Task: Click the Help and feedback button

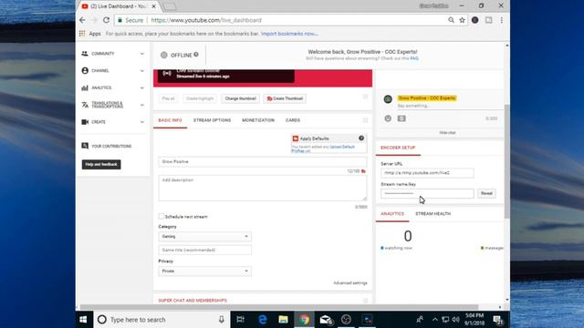Action: tap(101, 164)
